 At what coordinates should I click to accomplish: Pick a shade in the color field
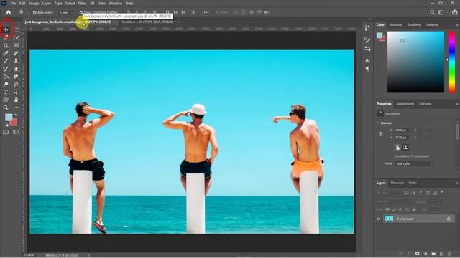click(x=415, y=62)
